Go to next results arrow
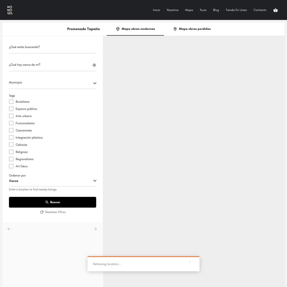Viewport: 287px width, 287px height. pos(95,229)
